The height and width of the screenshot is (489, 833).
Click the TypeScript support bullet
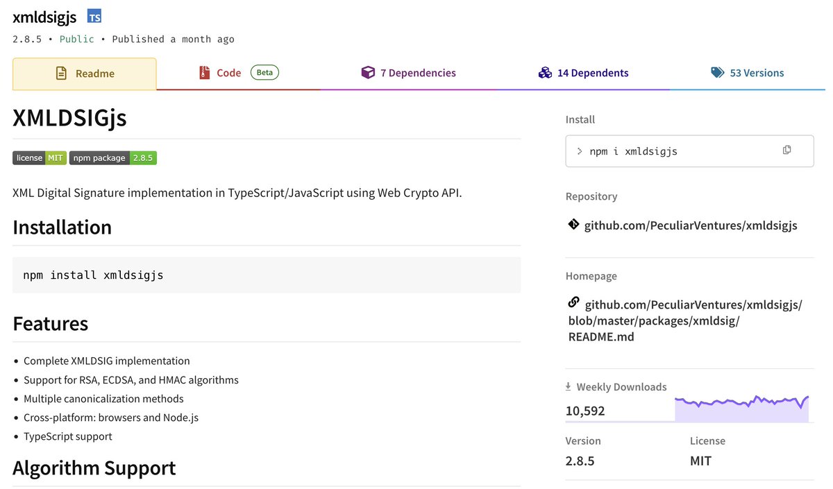click(67, 436)
